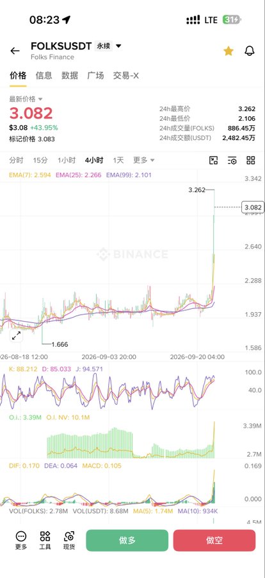Tap the green 做多 long button

(x=127, y=540)
